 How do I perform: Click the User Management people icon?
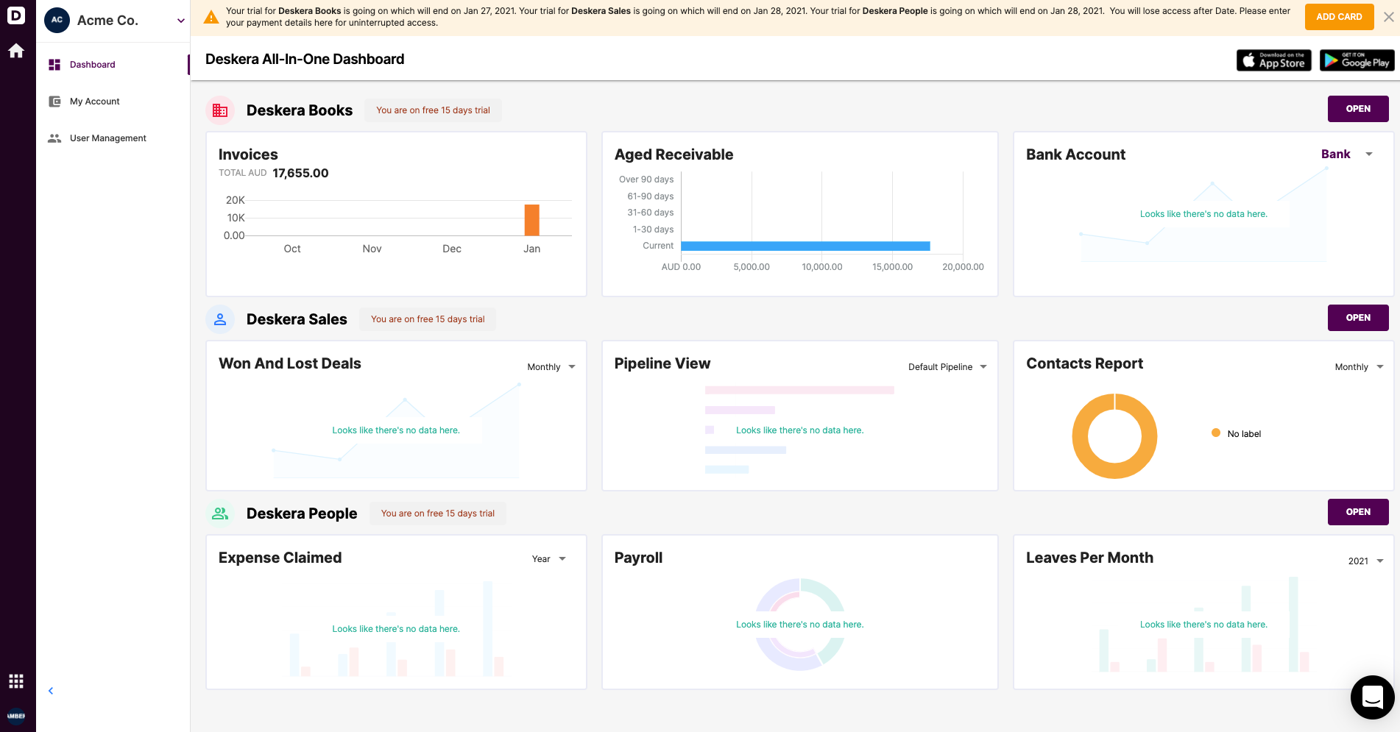tap(54, 138)
